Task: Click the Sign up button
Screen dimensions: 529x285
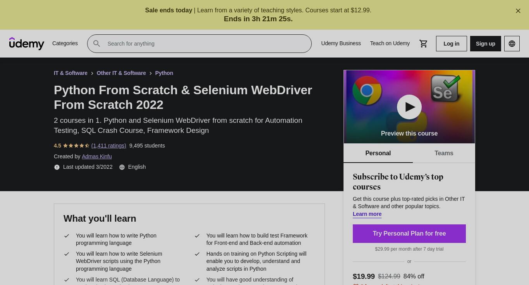Action: [x=485, y=44]
